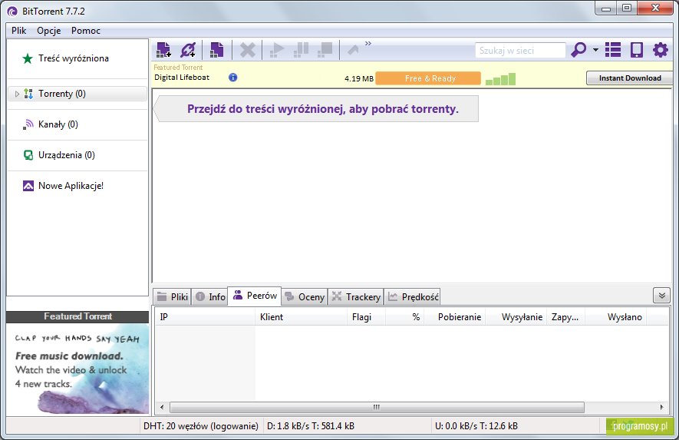Open the Opcje menu
The width and height of the screenshot is (679, 440).
(x=48, y=31)
